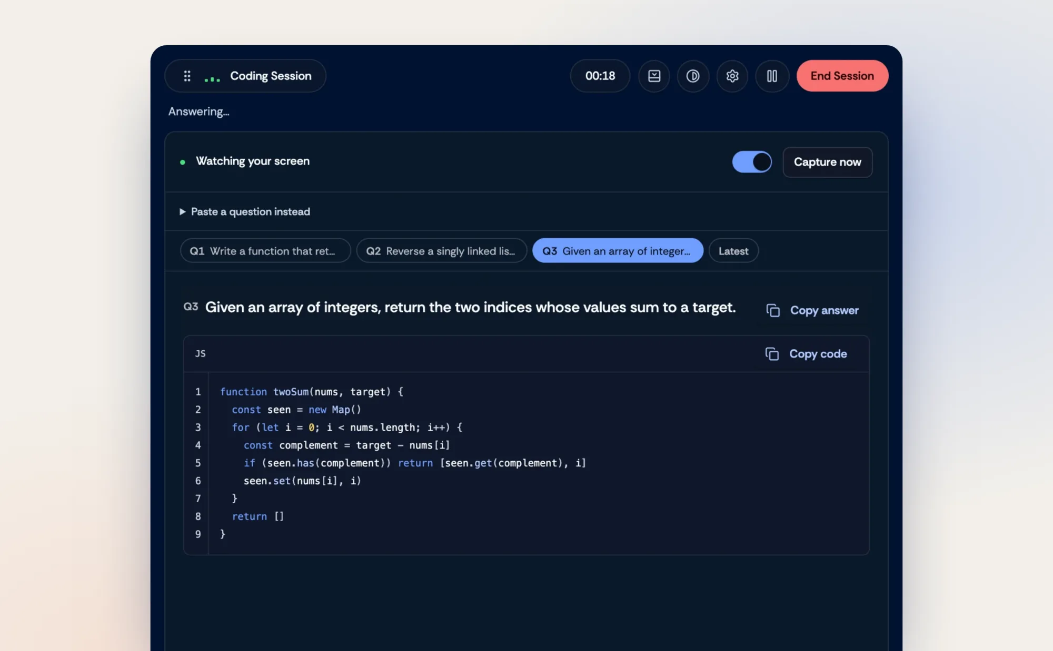Click line number 9 in the gutter

[198, 534]
